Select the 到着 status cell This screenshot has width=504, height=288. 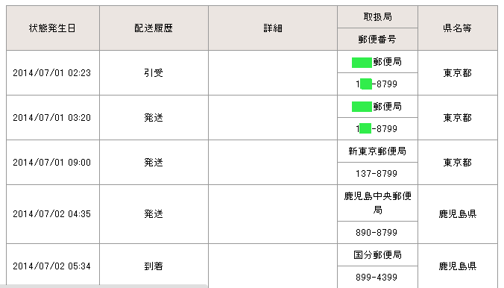point(154,266)
